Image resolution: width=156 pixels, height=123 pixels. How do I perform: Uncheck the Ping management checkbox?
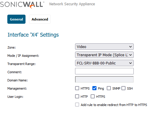coord(94,88)
